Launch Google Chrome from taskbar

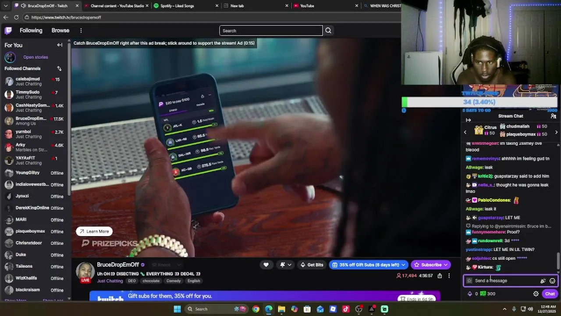point(256,309)
